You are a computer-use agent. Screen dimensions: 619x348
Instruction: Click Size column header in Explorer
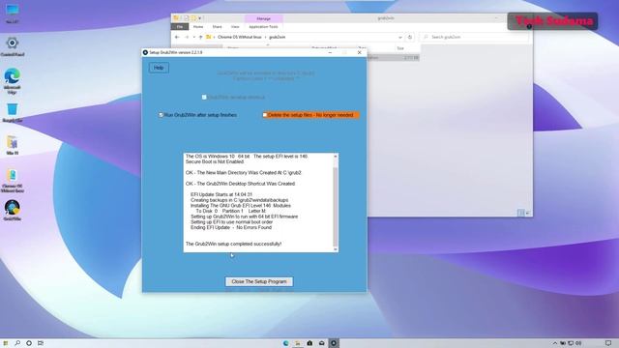[400, 48]
